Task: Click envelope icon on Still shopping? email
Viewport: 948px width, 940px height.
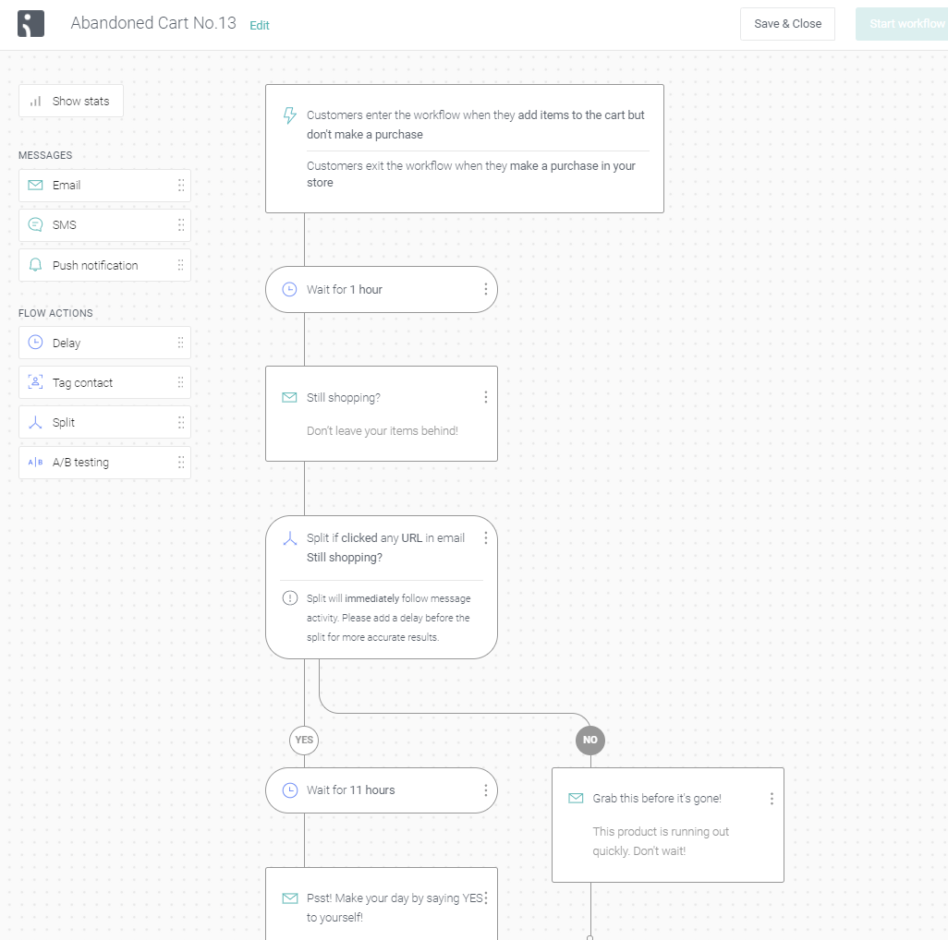Action: coord(289,397)
